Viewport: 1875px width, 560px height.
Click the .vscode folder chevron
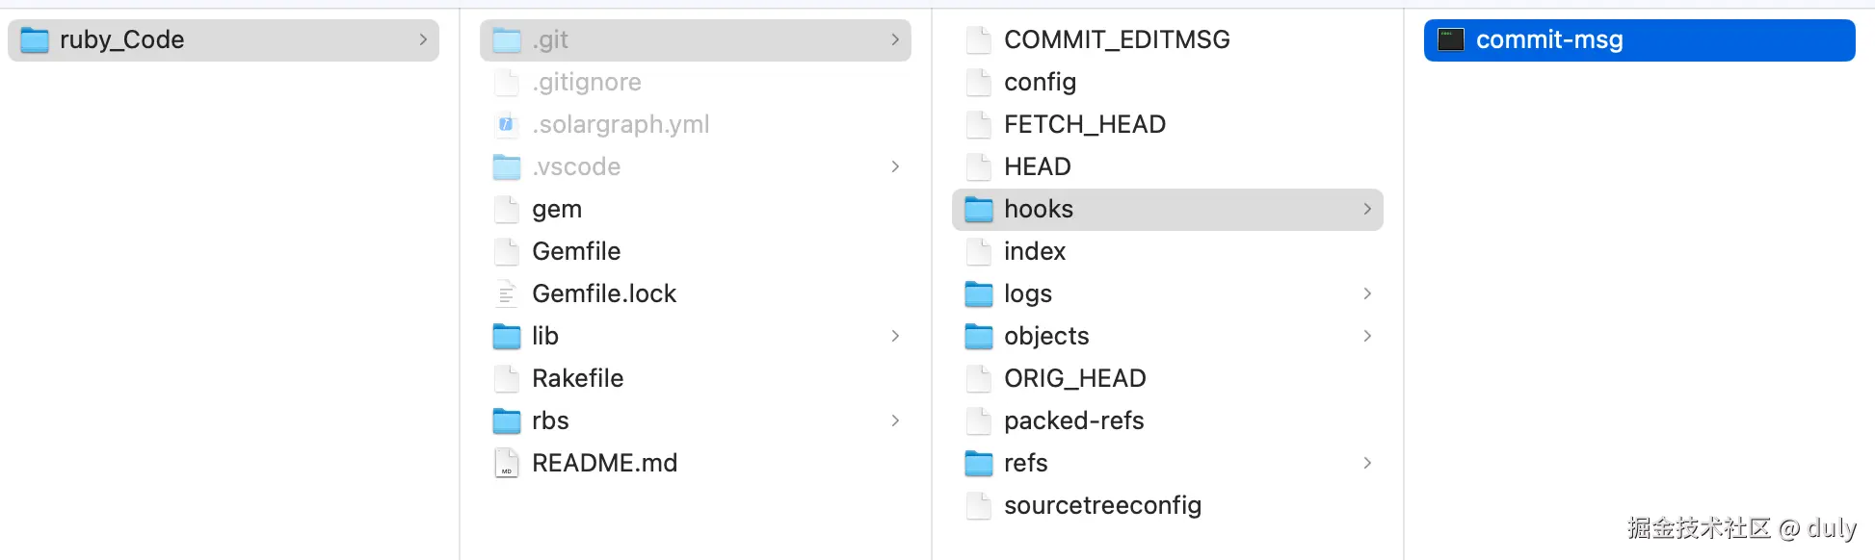point(895,166)
